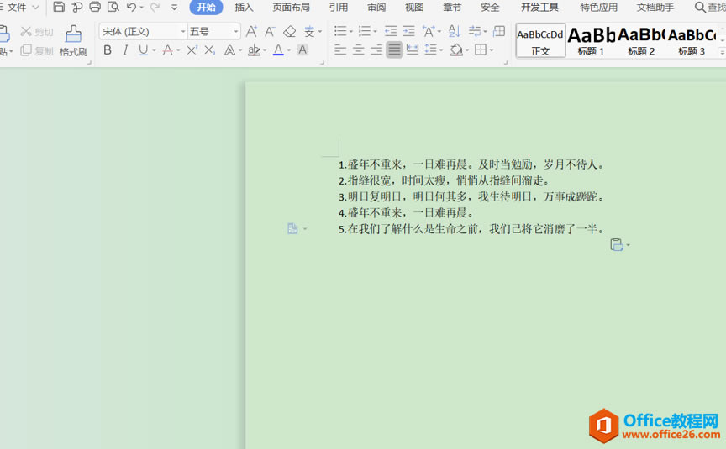Apply the blue font color (A icon)
The width and height of the screenshot is (726, 449).
[278, 50]
